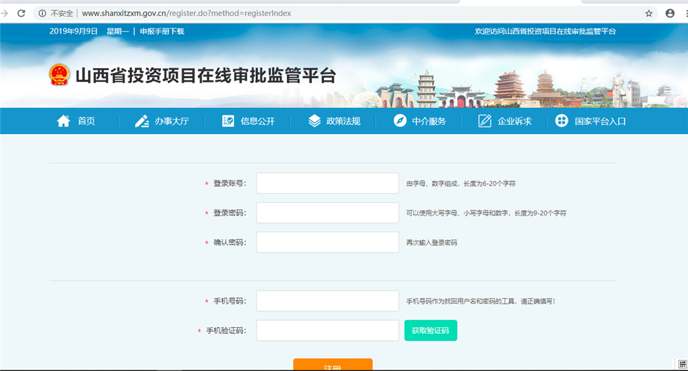Download the manual via 申报手册下载 link
The height and width of the screenshot is (371, 688).
[x=162, y=32]
